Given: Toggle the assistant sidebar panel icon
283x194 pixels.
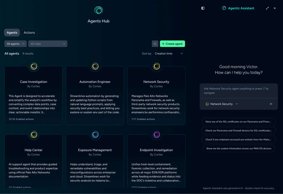Looking at the screenshot, I should tap(203, 8).
